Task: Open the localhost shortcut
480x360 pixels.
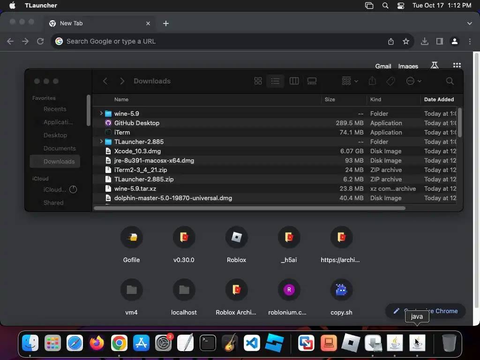Action: (x=184, y=297)
